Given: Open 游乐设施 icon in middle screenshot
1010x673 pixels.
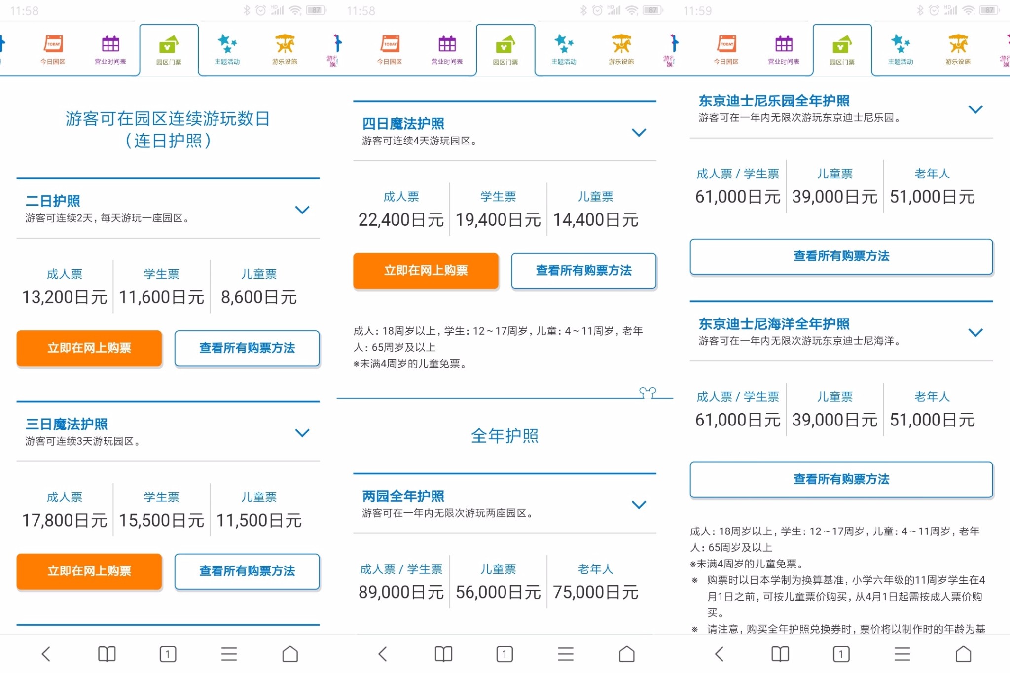Looking at the screenshot, I should (621, 49).
